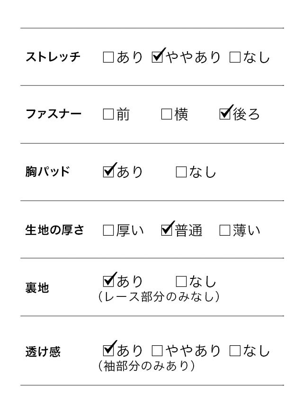This screenshot has height=405, width=303.
Task: Check 胸パッド なし checkbox
Action: 181,172
